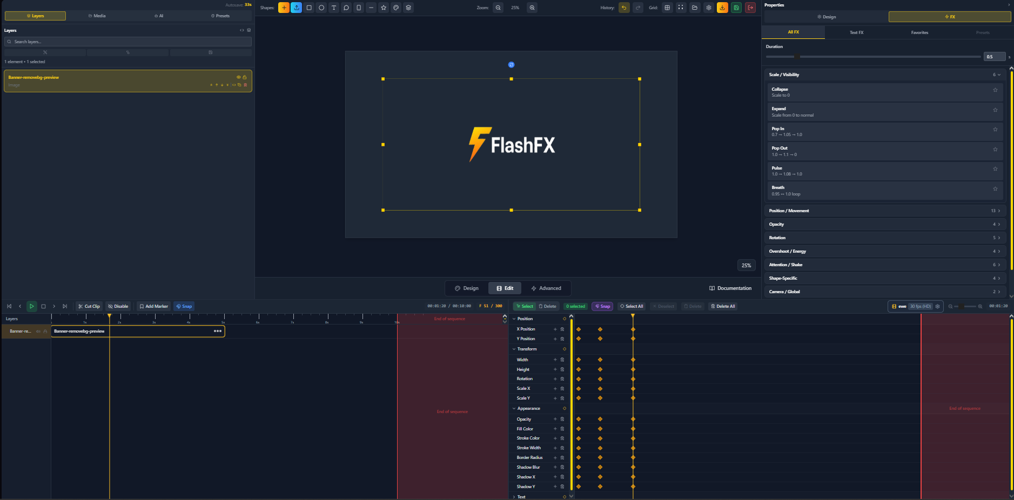Adjust the FX Duration slider
Viewport: 1014px width, 500px height.
[873, 56]
